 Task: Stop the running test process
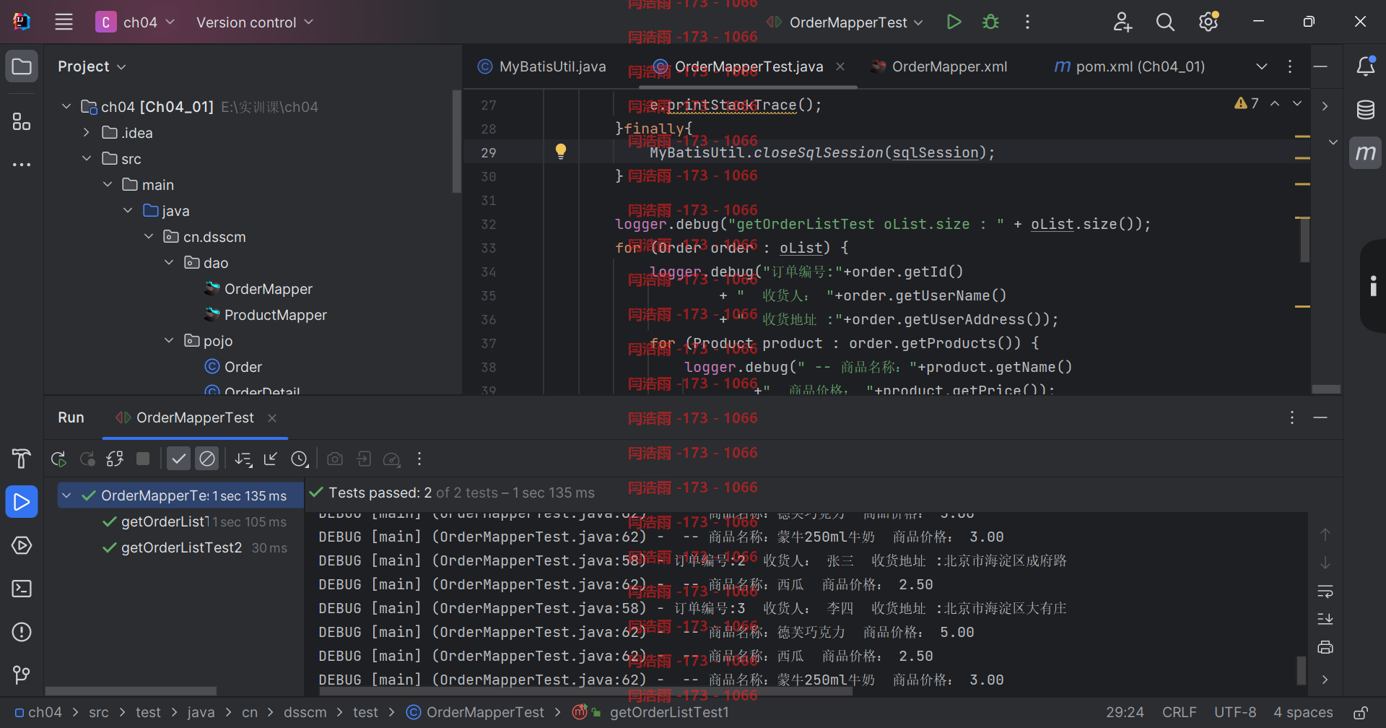(143, 459)
